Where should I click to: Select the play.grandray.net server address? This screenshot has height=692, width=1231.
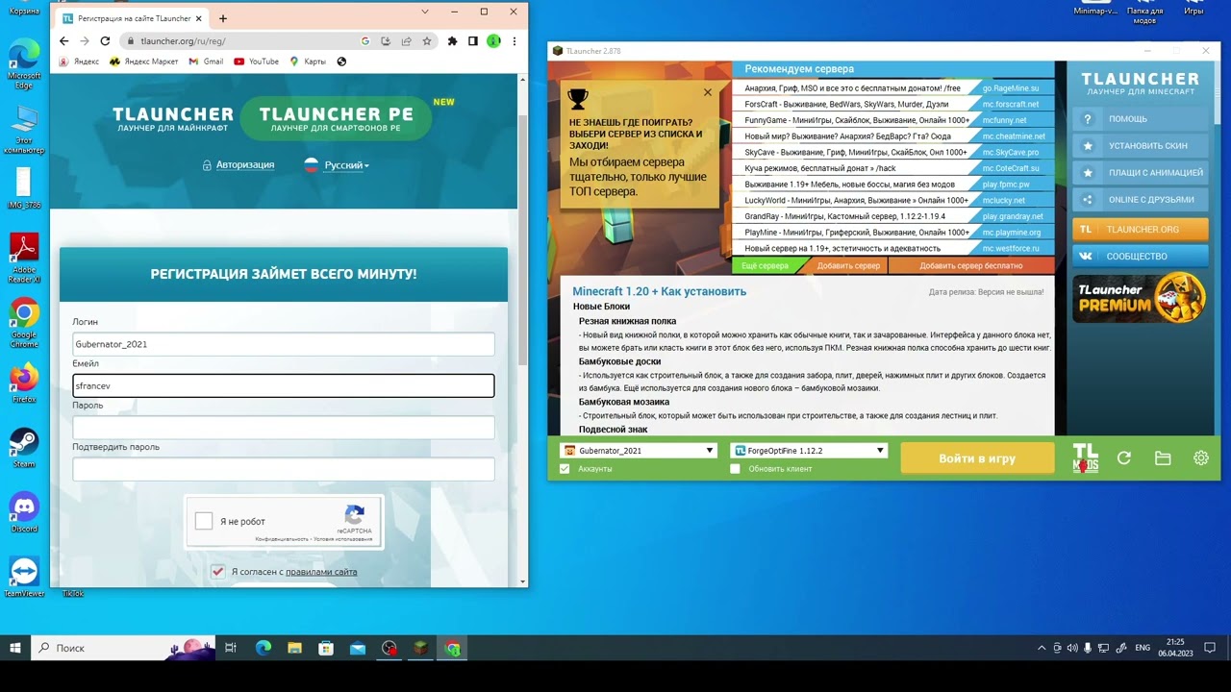click(1013, 216)
